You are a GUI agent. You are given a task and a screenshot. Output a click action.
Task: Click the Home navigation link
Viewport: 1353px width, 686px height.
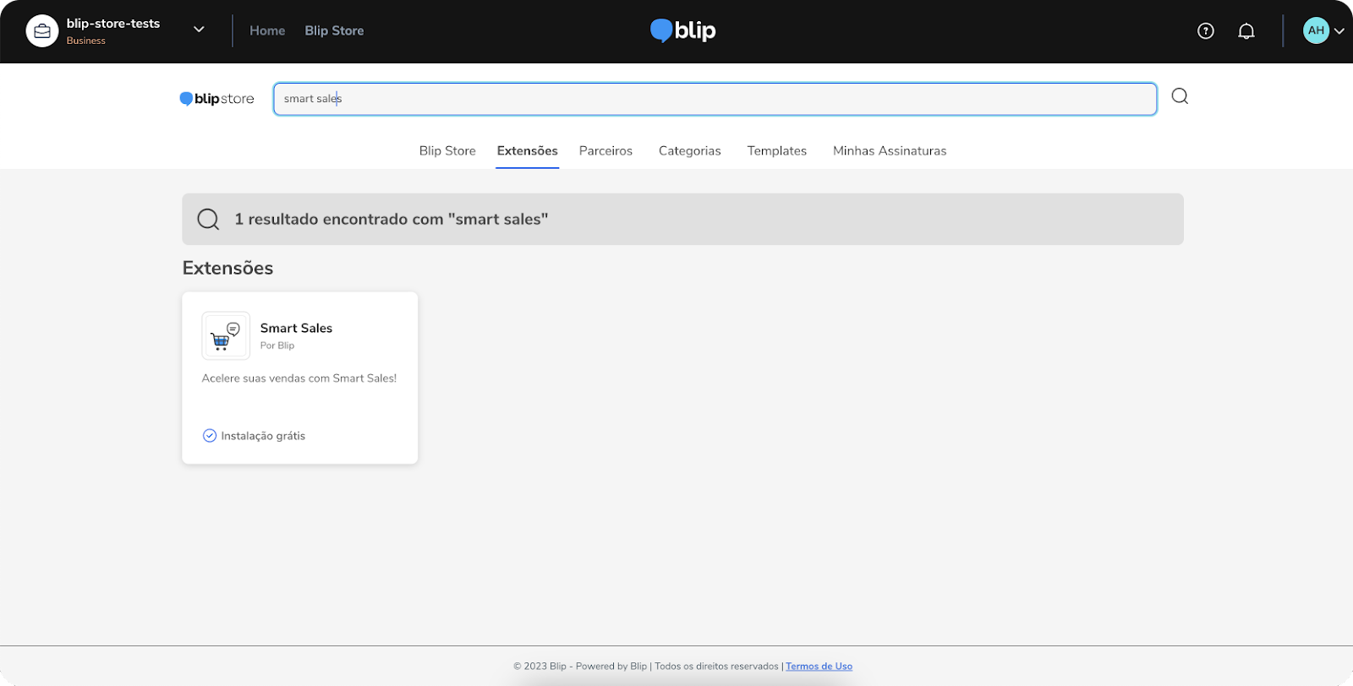[x=267, y=31]
